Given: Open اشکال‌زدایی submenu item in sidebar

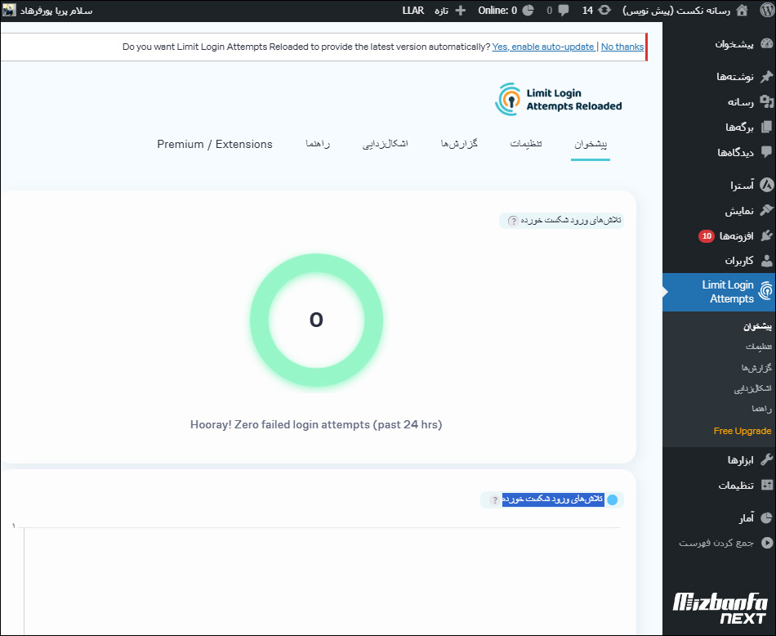Looking at the screenshot, I should pos(753,388).
